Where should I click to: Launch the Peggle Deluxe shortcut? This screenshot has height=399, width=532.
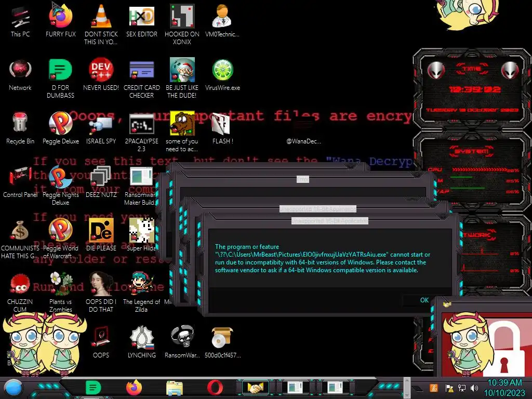tap(61, 128)
